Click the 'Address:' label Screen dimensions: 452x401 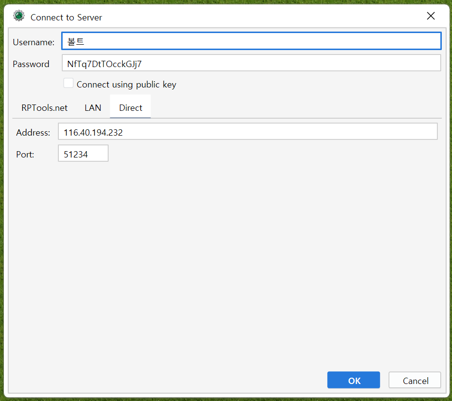[x=33, y=133]
